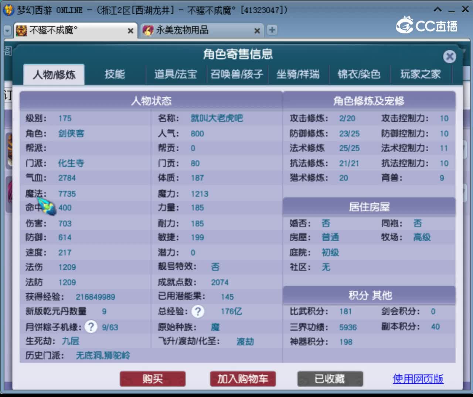Click the 人物状态 section header
Image resolution: width=473 pixels, height=397 pixels.
pos(151,101)
